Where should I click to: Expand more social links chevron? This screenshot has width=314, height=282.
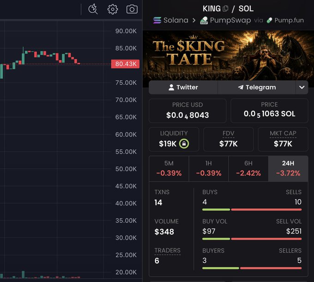pos(302,88)
